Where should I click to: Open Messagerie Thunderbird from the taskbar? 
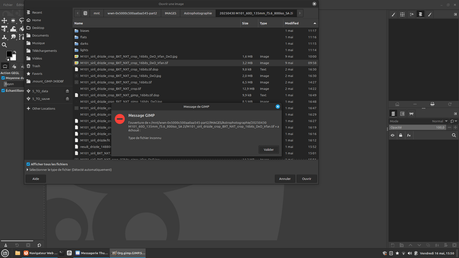click(92, 253)
